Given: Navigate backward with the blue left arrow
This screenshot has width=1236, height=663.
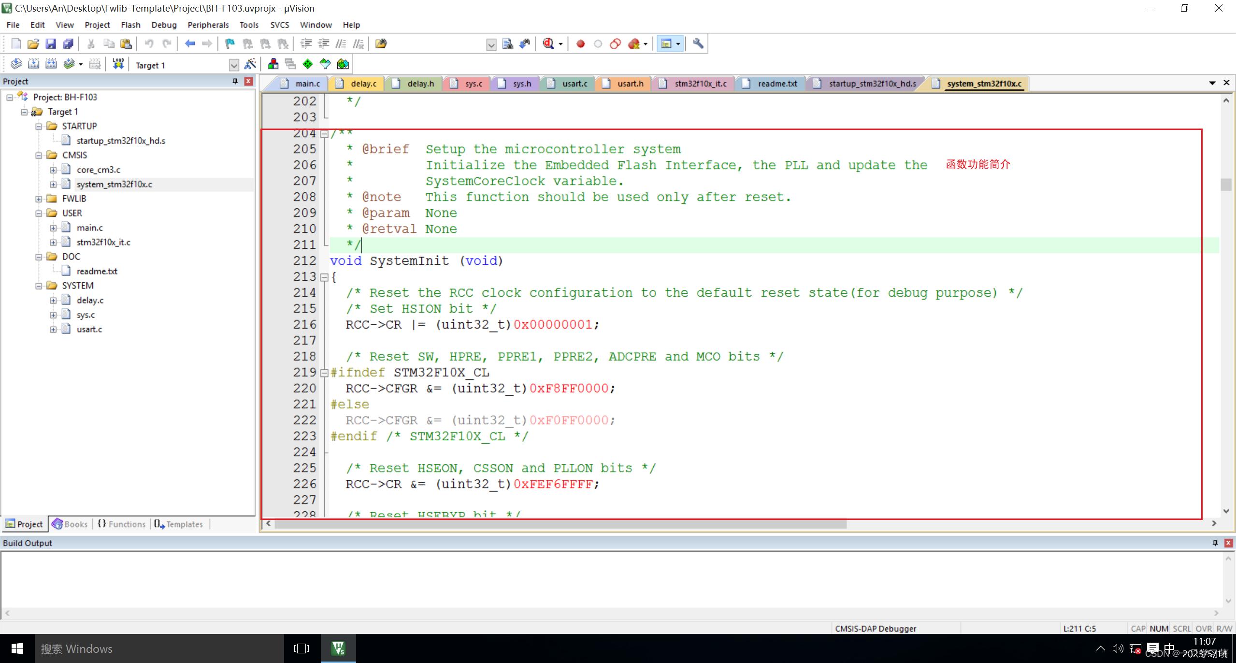Looking at the screenshot, I should point(190,44).
